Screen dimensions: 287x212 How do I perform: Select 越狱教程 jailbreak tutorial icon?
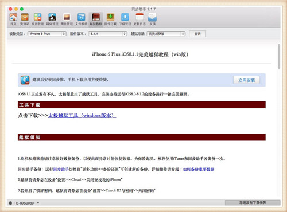[x=96, y=19]
